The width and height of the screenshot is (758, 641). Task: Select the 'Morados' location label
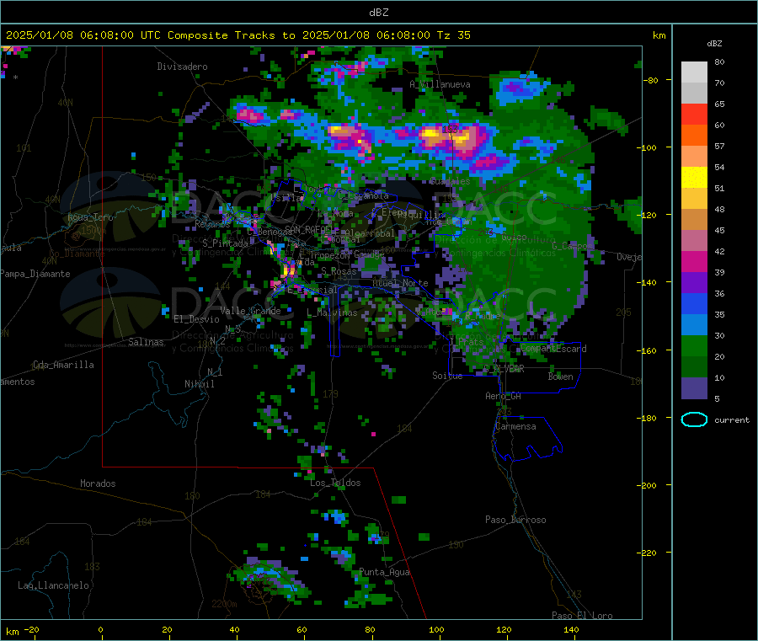[x=98, y=483]
